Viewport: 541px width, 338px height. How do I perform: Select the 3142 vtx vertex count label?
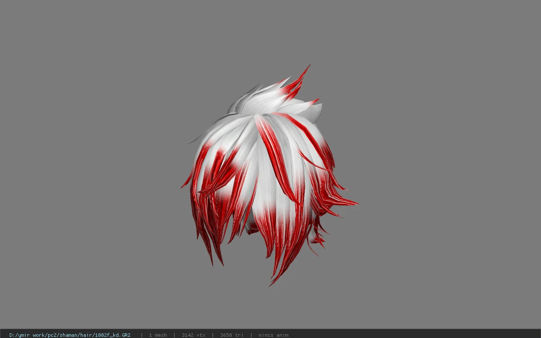[x=193, y=335]
